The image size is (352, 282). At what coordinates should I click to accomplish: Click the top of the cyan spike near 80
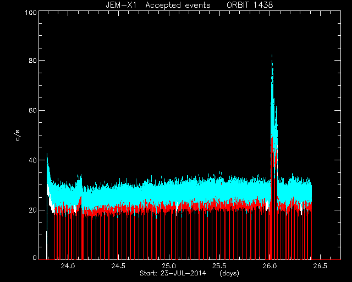point(272,56)
